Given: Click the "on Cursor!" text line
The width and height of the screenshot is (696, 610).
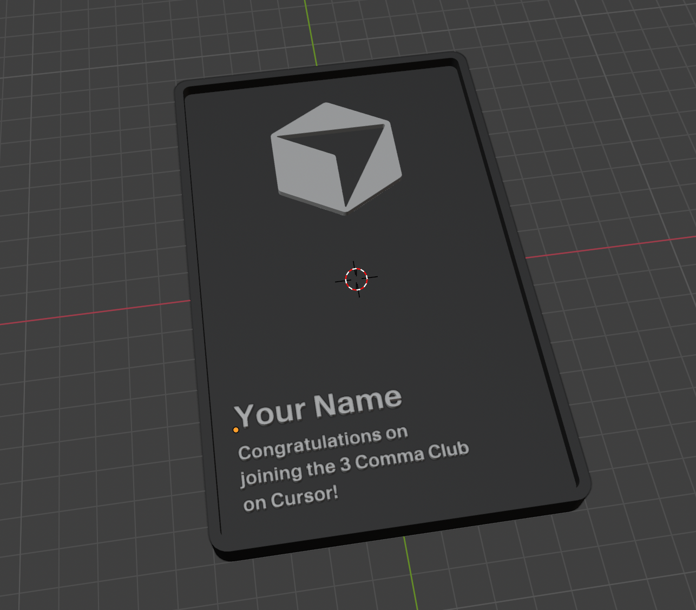Looking at the screenshot, I should pyautogui.click(x=291, y=499).
